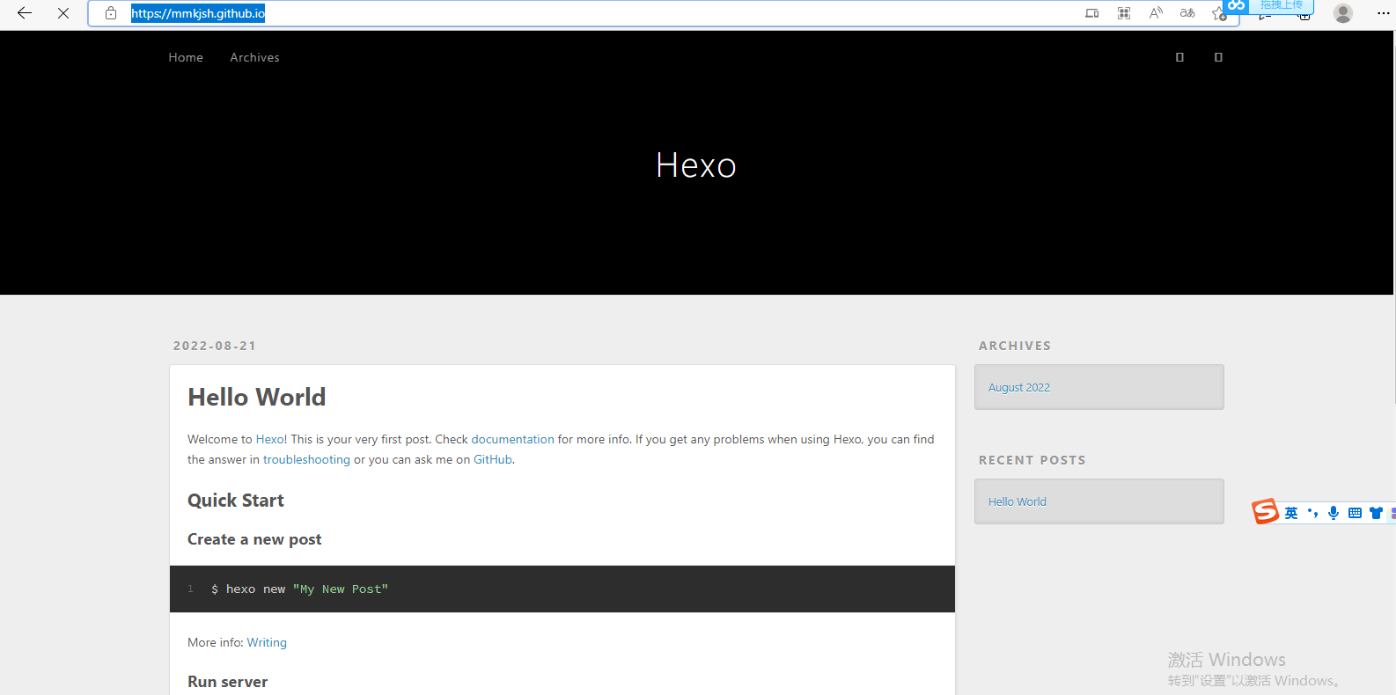Open the page translate icon
Image resolution: width=1396 pixels, height=695 pixels.
(x=1187, y=13)
